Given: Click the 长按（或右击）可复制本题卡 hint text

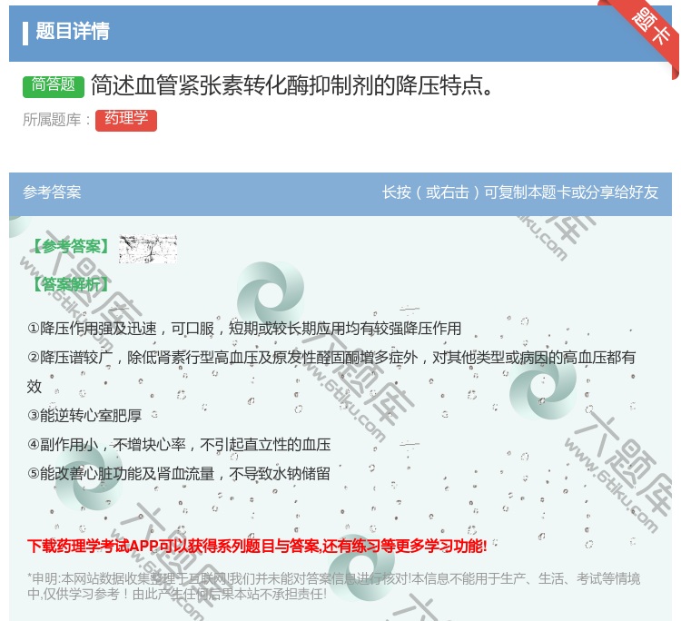Looking at the screenshot, I should pyautogui.click(x=520, y=192).
